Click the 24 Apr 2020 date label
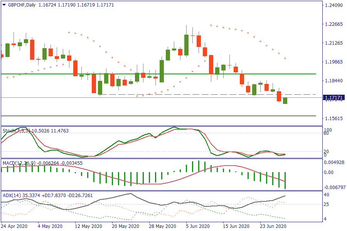The height and width of the screenshot is (231, 347). pos(14,226)
